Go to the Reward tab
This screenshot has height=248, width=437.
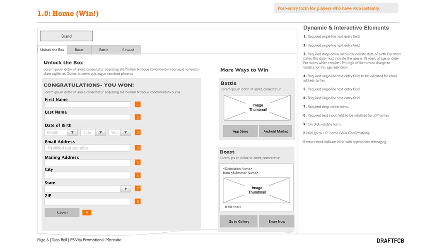(x=128, y=50)
